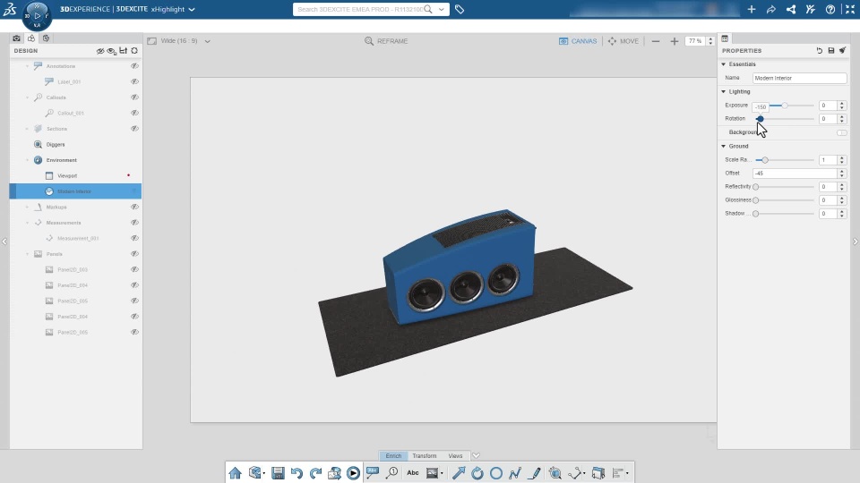Click the search 3DEXCITE input box
Screen dimensions: 860x483
coord(360,9)
